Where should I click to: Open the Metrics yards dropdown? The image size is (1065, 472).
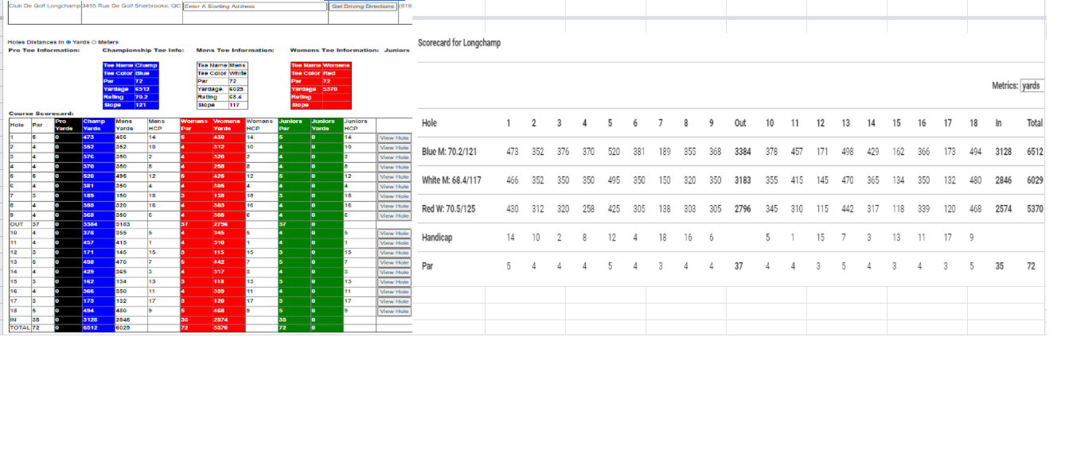click(x=1032, y=86)
